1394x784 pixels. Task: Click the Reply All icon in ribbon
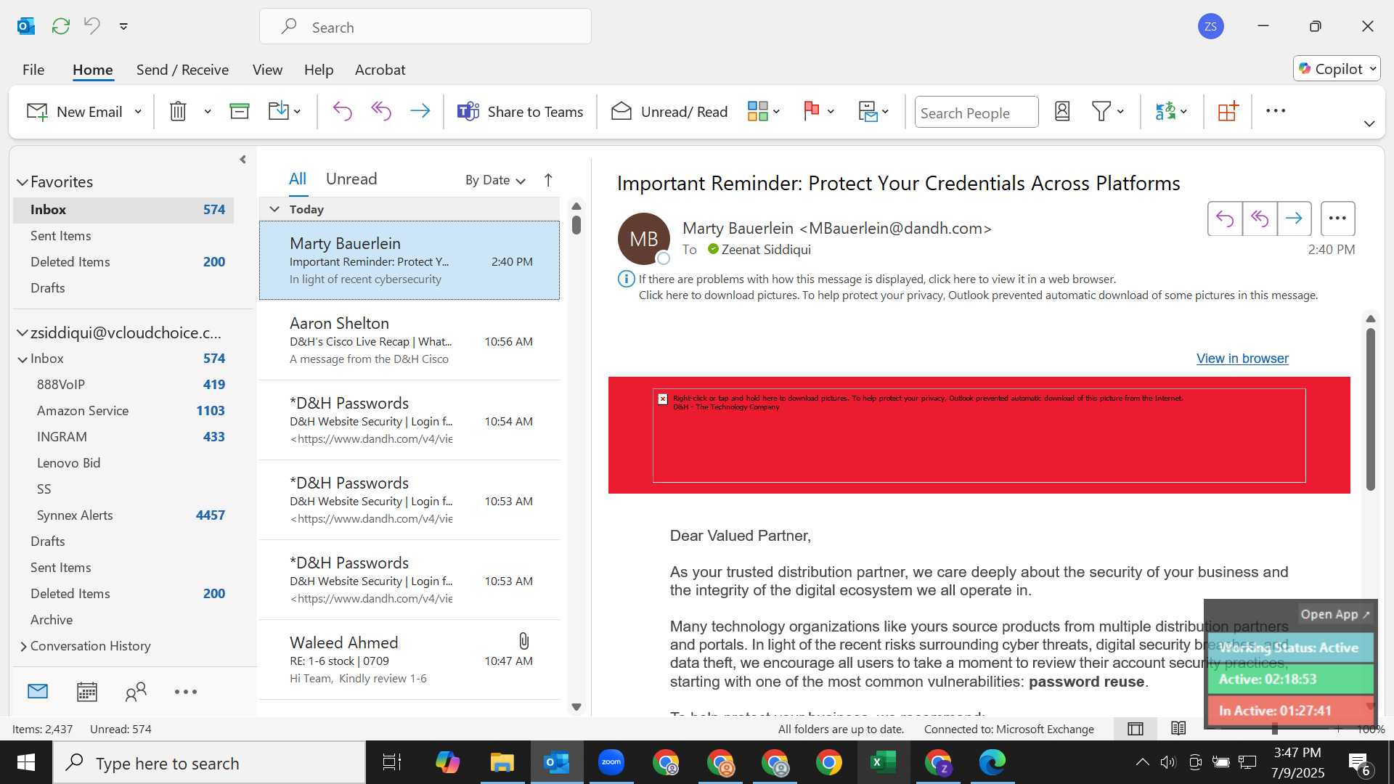tap(381, 111)
